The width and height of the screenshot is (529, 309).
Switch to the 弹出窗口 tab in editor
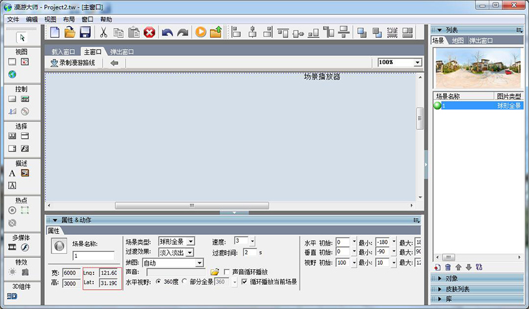pyautogui.click(x=122, y=52)
